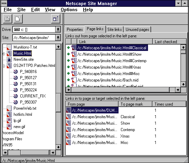The image size is (189, 163).
Task: Switch to the Unused pages tab
Action: coord(137,30)
